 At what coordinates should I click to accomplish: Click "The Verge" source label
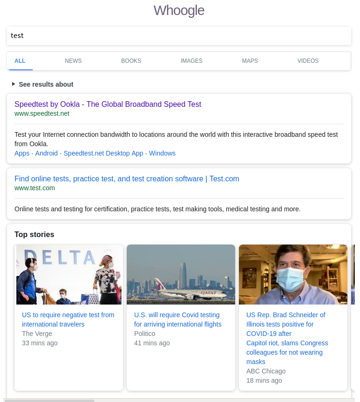37,334
